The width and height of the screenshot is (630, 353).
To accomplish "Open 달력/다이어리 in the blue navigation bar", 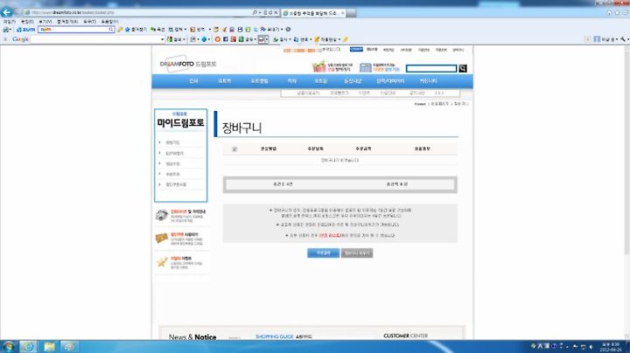I will [x=390, y=81].
